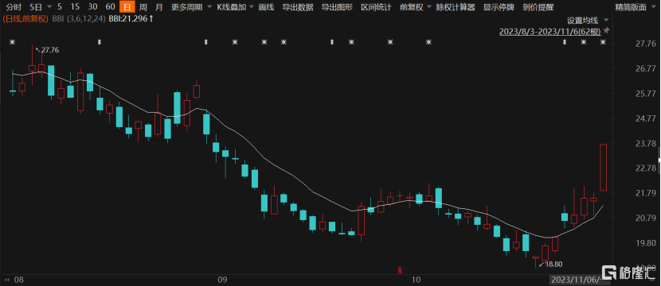Click the 18.80 low price annotation

[x=553, y=265]
